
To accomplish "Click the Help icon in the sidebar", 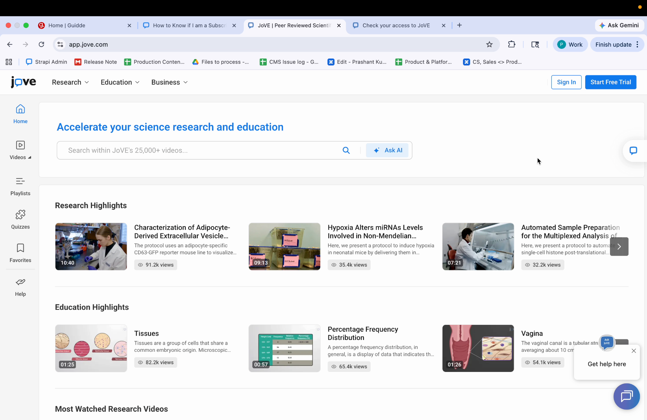I will click(x=20, y=286).
